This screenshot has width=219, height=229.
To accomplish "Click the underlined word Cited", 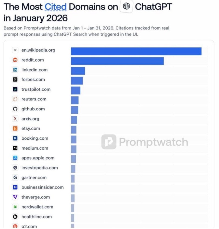I will [x=55, y=7].
